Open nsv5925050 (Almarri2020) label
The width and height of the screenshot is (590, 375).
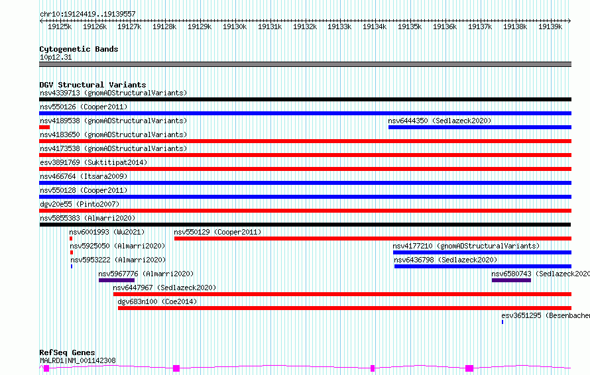pos(117,246)
